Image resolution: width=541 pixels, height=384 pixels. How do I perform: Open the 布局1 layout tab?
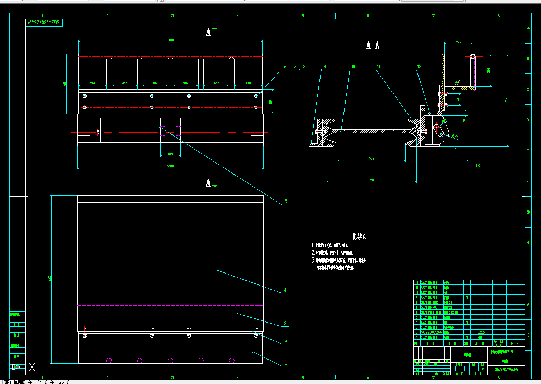[36, 382]
